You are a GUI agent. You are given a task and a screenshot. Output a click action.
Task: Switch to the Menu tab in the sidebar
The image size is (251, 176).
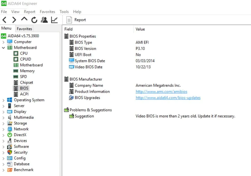(x=6, y=28)
